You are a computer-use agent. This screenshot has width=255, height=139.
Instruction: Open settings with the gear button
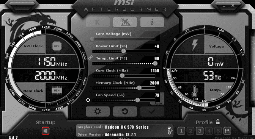coord(98,111)
